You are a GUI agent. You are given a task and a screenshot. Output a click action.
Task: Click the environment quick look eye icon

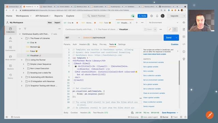(x=184, y=23)
